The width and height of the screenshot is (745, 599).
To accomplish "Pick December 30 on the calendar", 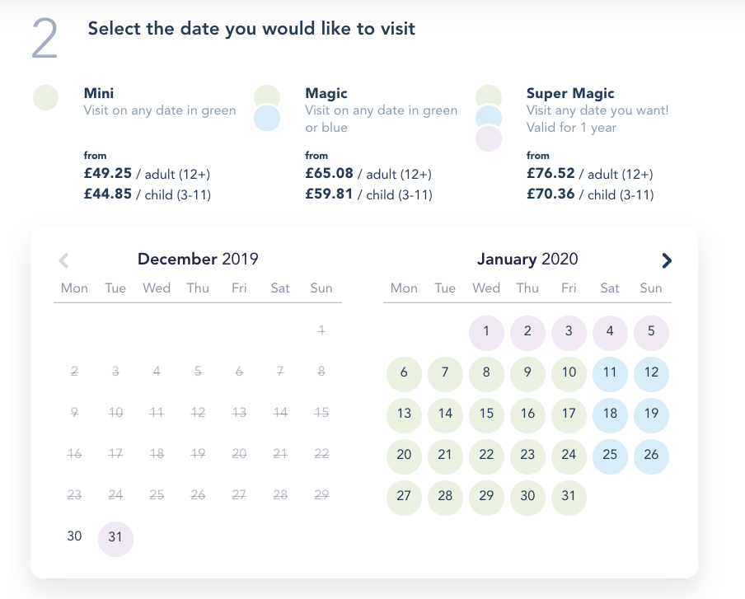I will 74,536.
